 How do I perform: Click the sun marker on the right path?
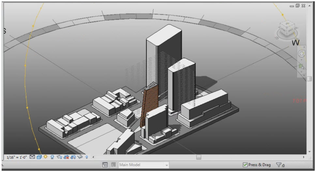pyautogui.click(x=282, y=15)
